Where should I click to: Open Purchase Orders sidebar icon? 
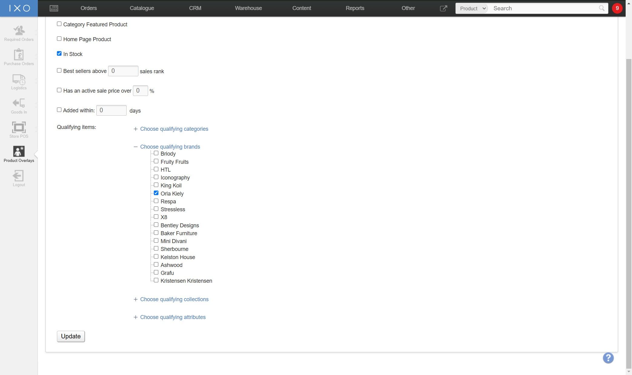[19, 55]
